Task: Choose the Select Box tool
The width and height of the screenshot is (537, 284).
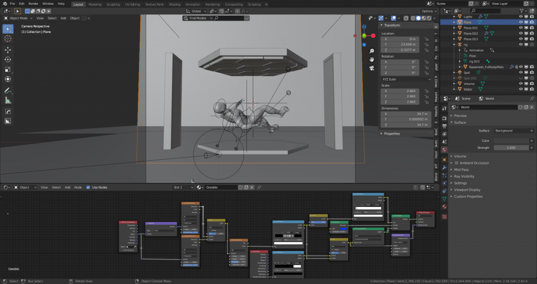Action: (x=8, y=29)
